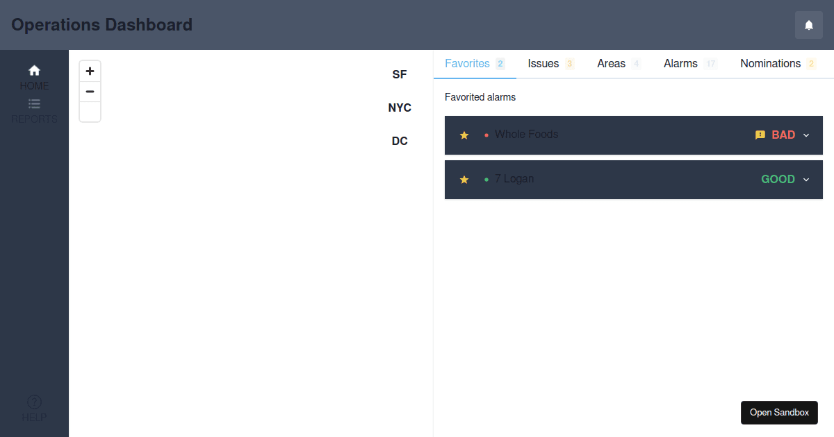Click the Operations Dashboard title

click(x=102, y=25)
